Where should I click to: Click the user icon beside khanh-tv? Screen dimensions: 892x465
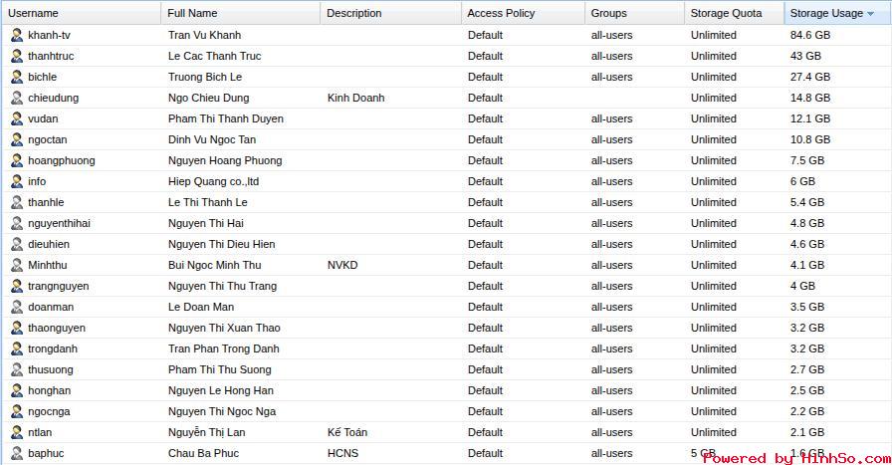[x=17, y=35]
